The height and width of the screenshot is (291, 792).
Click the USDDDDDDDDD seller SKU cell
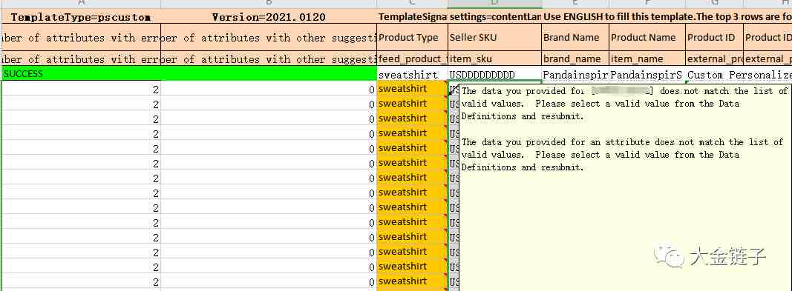click(494, 74)
